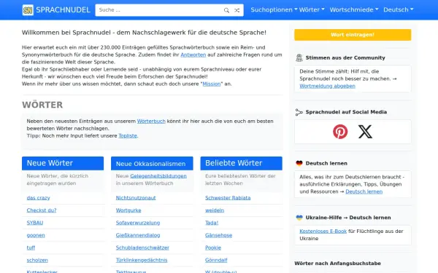The width and height of the screenshot is (438, 273).
Task: Click the Wort eintragen! button
Action: (x=353, y=35)
